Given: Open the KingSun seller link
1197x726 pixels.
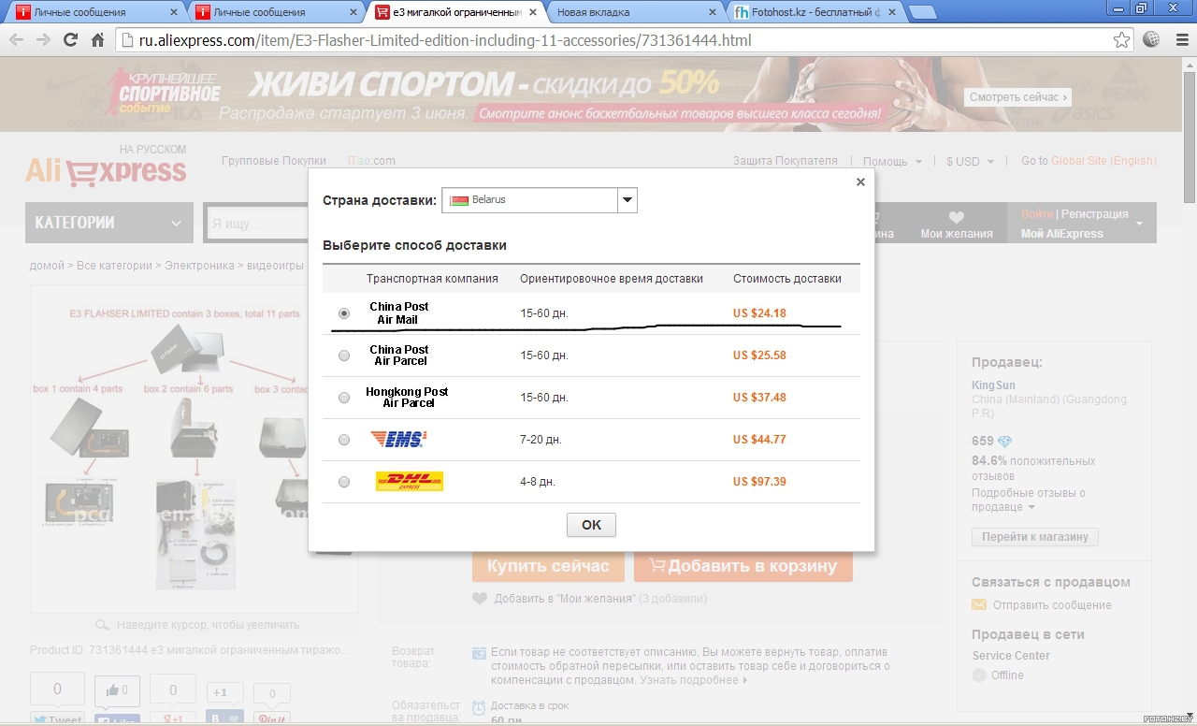Looking at the screenshot, I should pos(993,385).
